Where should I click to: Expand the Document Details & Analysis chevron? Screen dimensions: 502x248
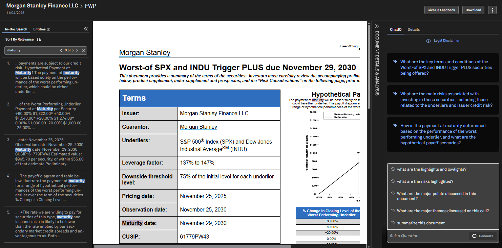(x=377, y=26)
